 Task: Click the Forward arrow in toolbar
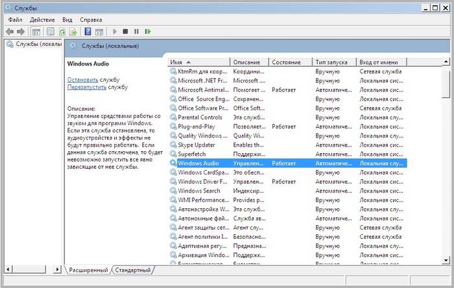coord(21,31)
